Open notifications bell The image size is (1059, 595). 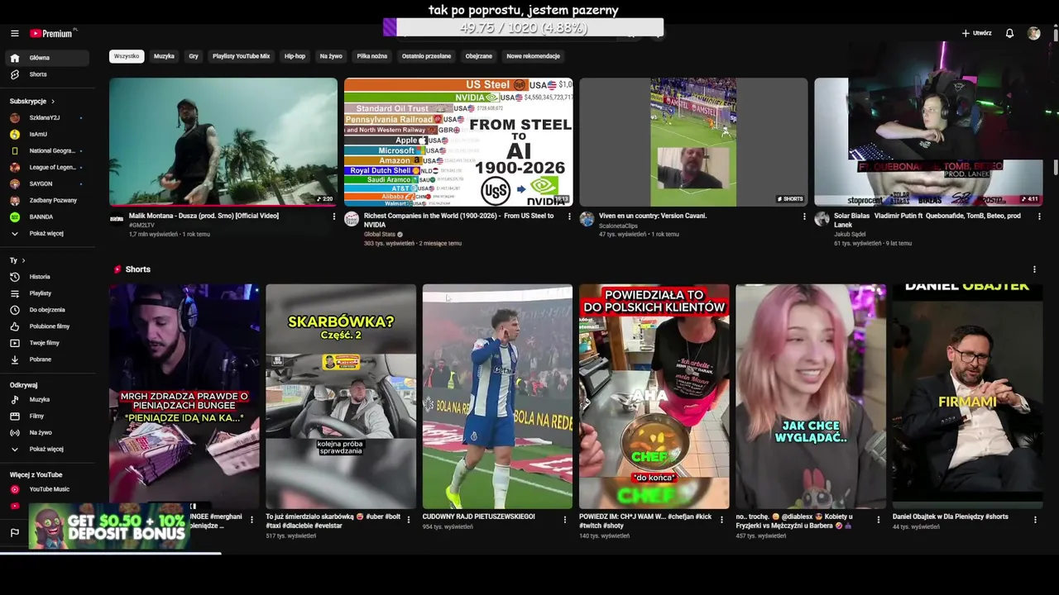click(1009, 33)
